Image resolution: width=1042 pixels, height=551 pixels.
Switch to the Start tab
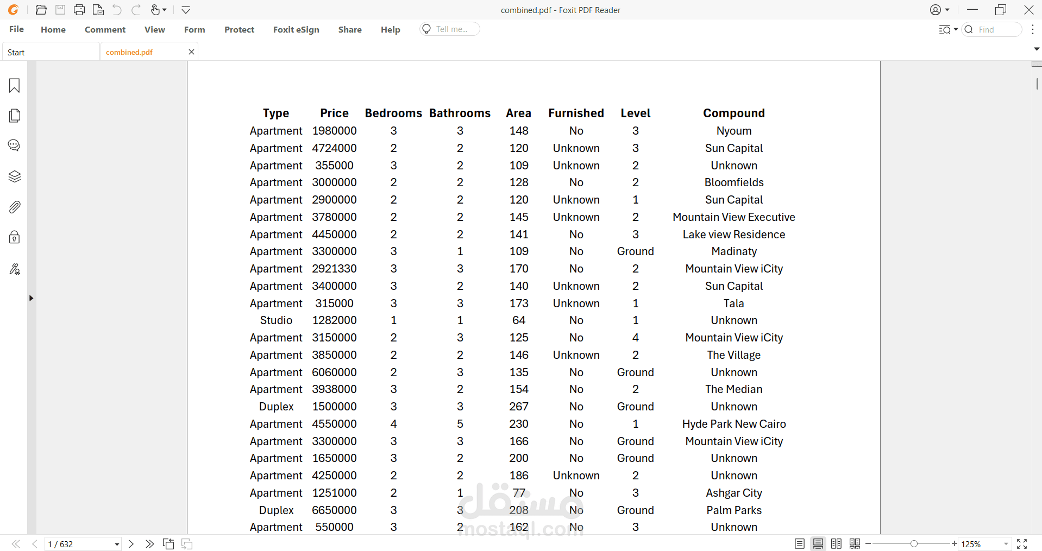point(51,52)
